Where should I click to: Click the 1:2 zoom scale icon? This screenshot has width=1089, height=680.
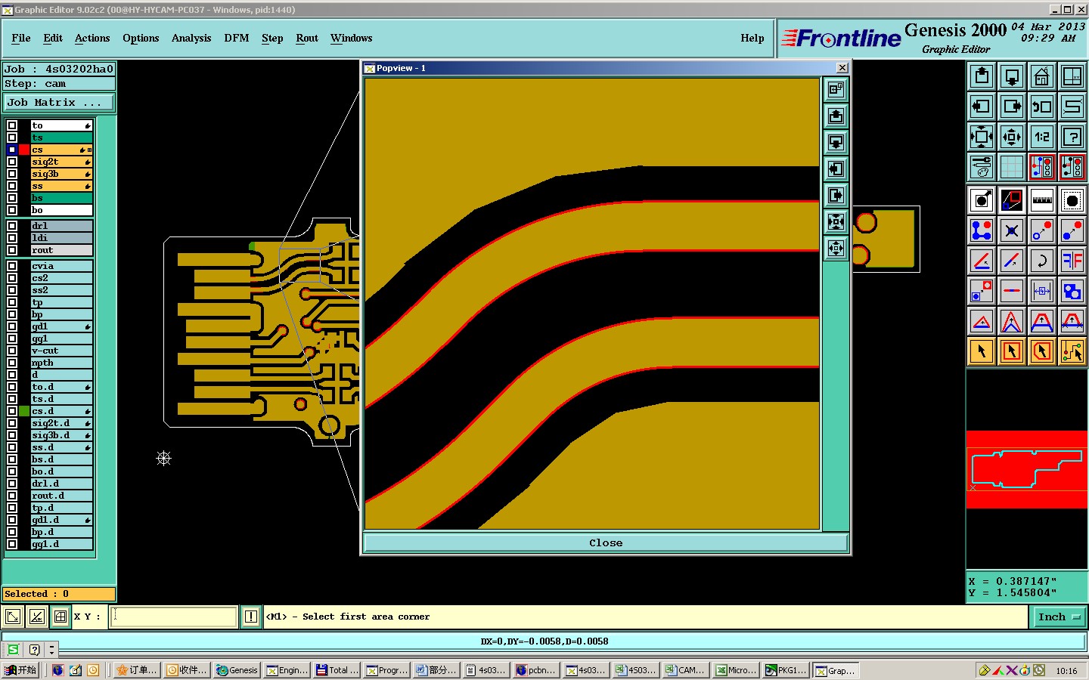[1042, 137]
